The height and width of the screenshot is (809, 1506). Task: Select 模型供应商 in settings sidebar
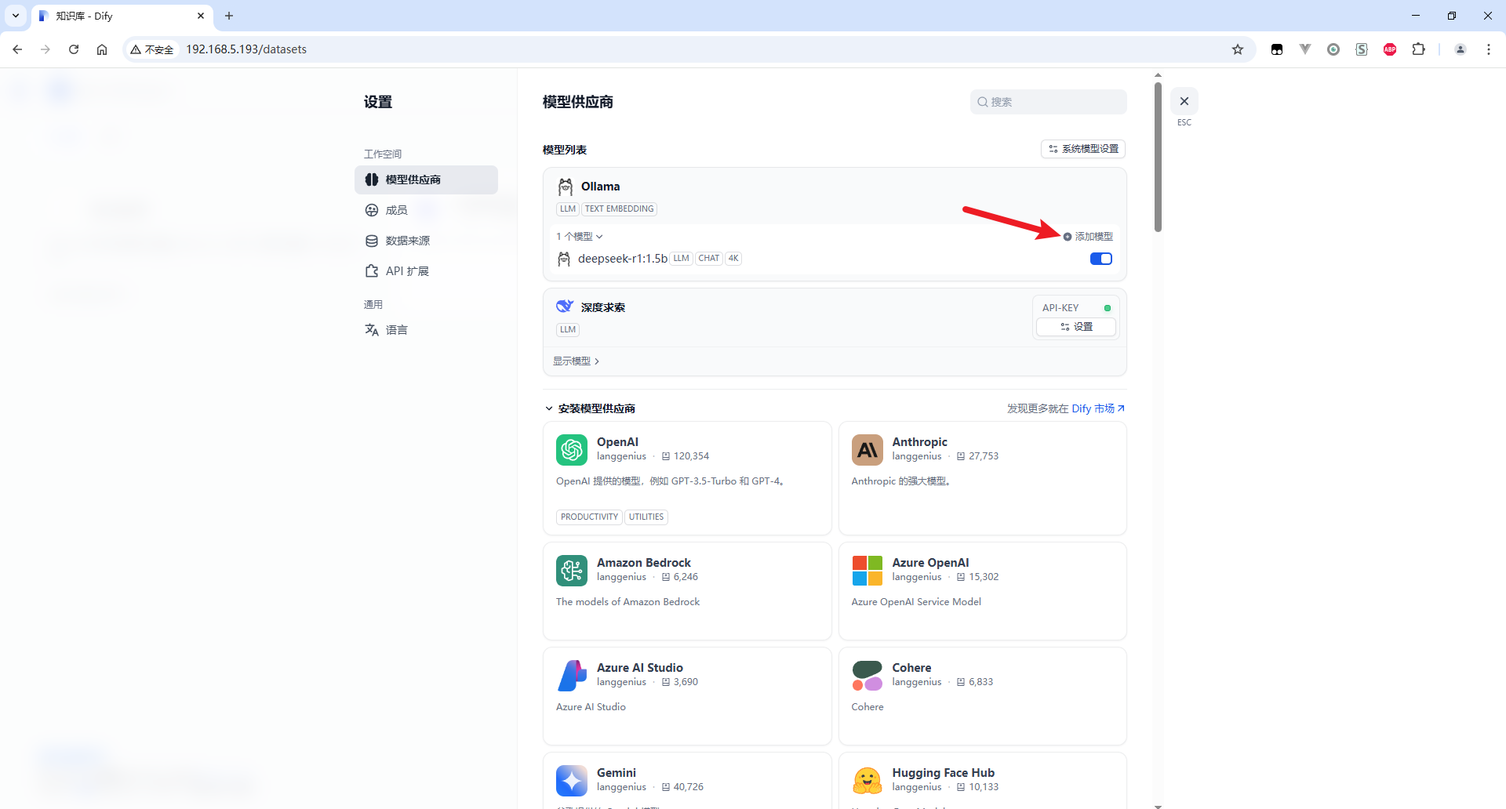pos(426,180)
